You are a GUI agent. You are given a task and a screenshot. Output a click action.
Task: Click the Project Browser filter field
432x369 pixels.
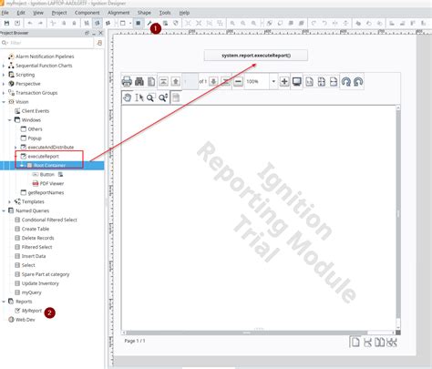point(47,43)
